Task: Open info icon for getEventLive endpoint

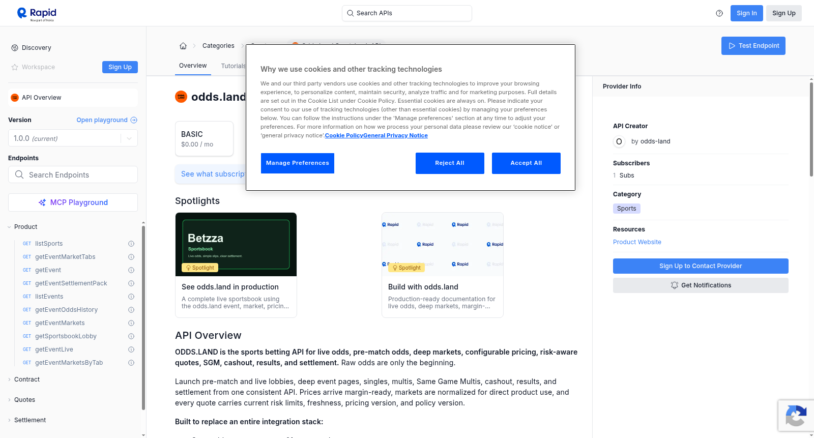Action: (131, 349)
